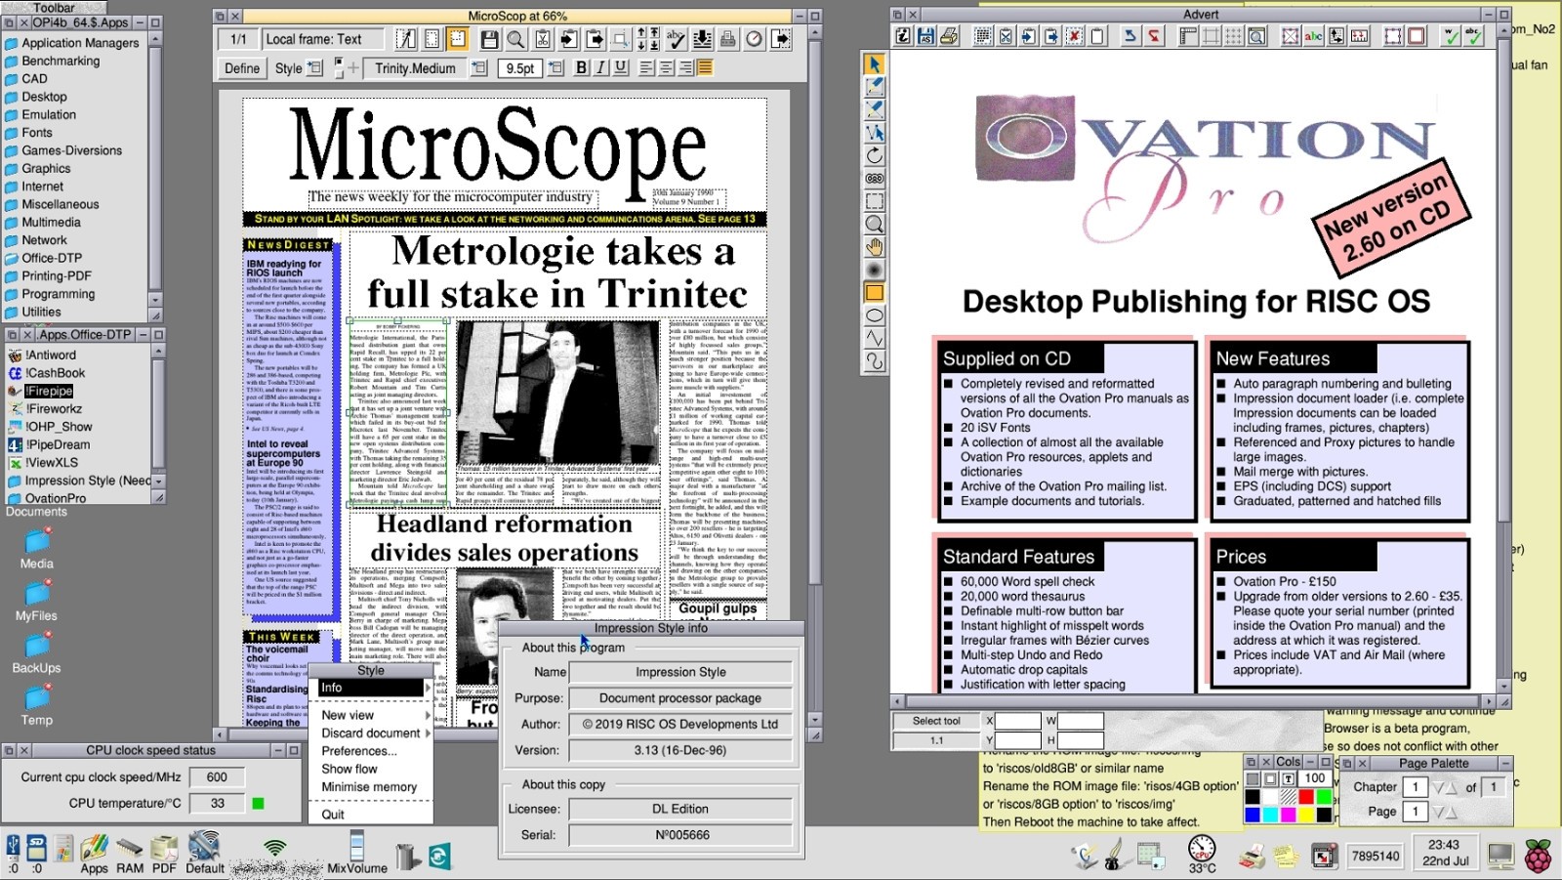Click the Raspberry Pi icon on iconbar
The height and width of the screenshot is (880, 1562).
[x=1539, y=856]
